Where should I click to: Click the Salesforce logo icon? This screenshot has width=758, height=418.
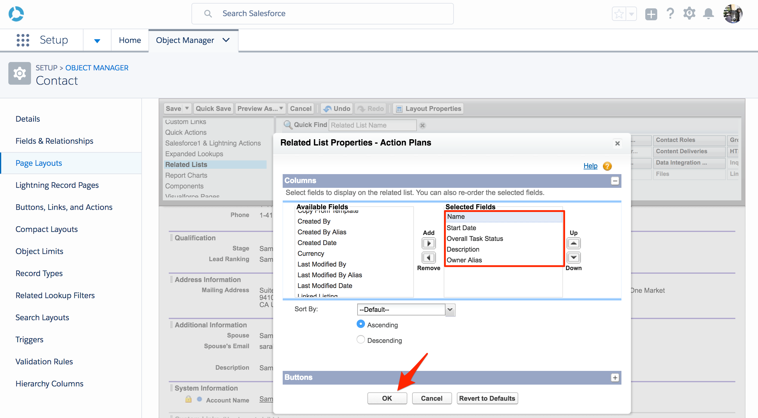point(16,14)
